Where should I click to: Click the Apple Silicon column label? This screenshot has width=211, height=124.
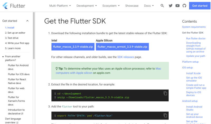(104, 41)
